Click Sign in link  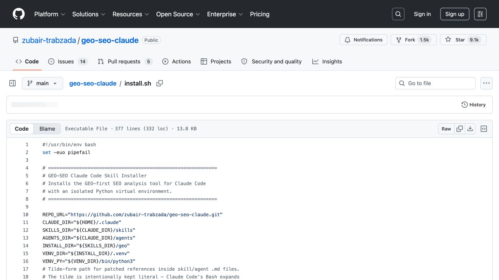(x=422, y=14)
